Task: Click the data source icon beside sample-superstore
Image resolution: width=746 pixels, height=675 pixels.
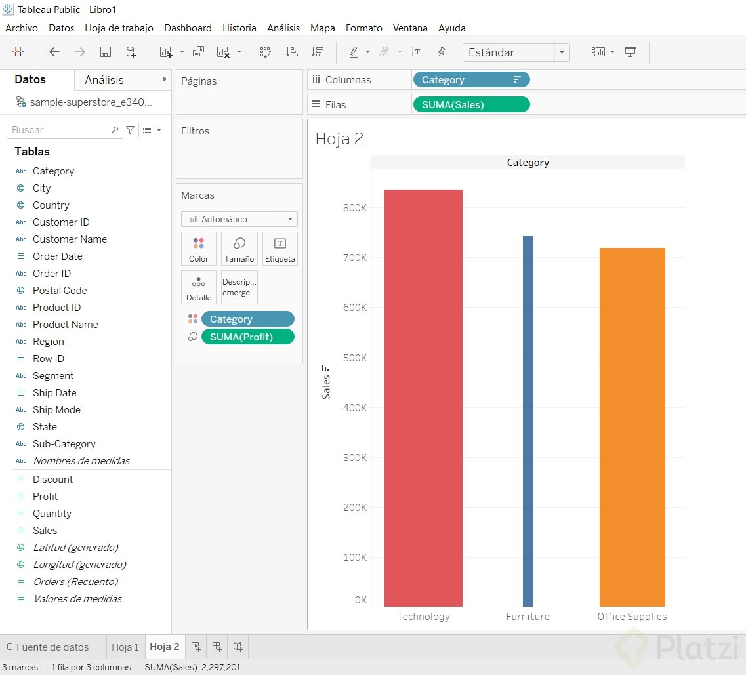Action: 20,102
